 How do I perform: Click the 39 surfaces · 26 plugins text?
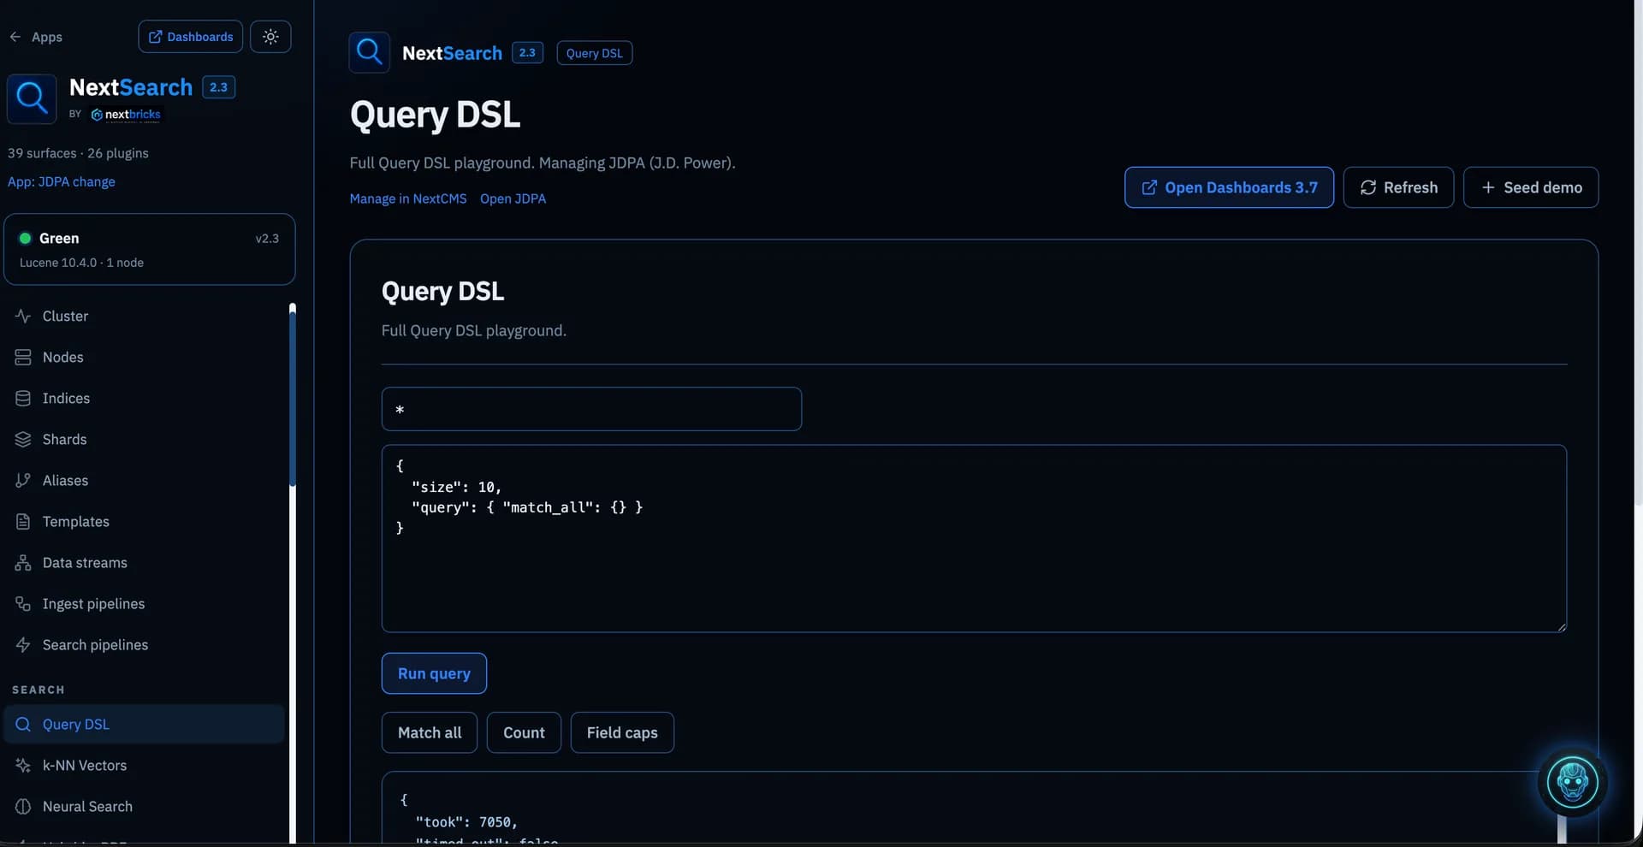pyautogui.click(x=78, y=153)
